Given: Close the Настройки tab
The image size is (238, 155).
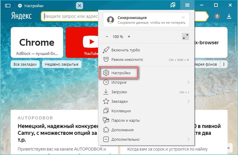Looking at the screenshot, I should pos(80,6).
